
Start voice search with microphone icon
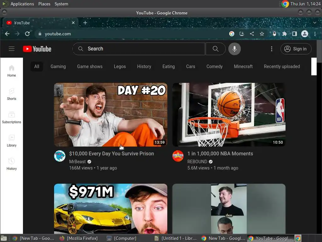235,49
